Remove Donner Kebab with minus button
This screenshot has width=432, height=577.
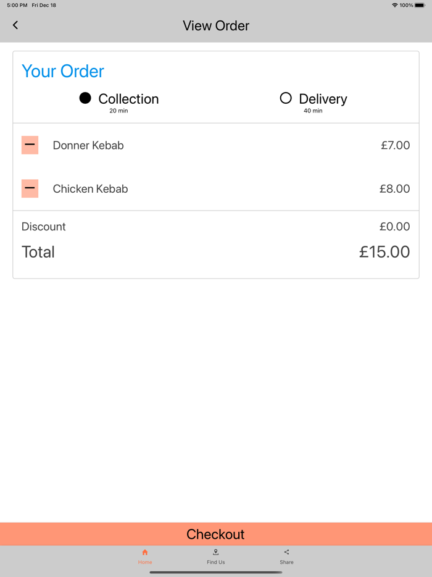[30, 145]
